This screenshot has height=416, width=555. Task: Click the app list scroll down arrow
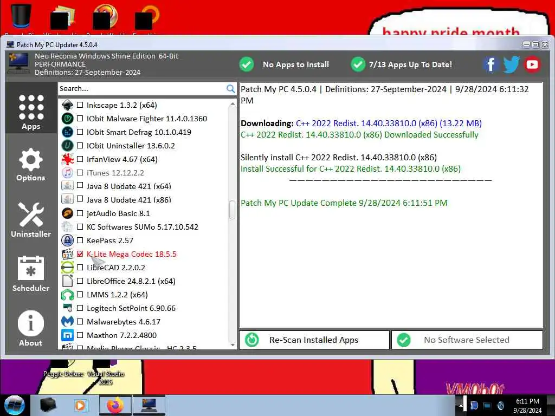coord(232,345)
